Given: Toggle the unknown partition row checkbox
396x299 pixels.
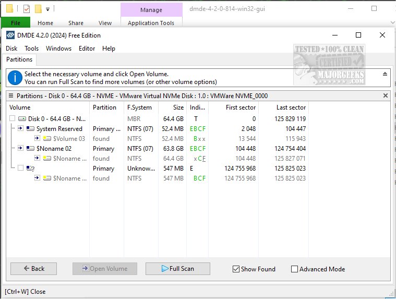Looking at the screenshot, I should (x=20, y=168).
